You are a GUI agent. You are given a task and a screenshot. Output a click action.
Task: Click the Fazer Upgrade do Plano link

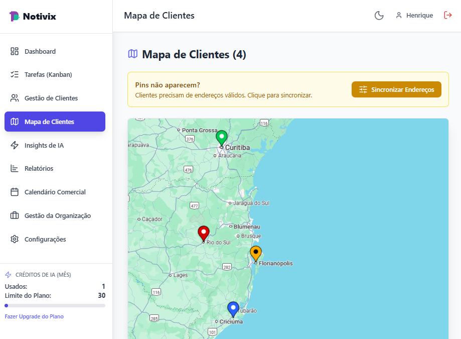(34, 316)
